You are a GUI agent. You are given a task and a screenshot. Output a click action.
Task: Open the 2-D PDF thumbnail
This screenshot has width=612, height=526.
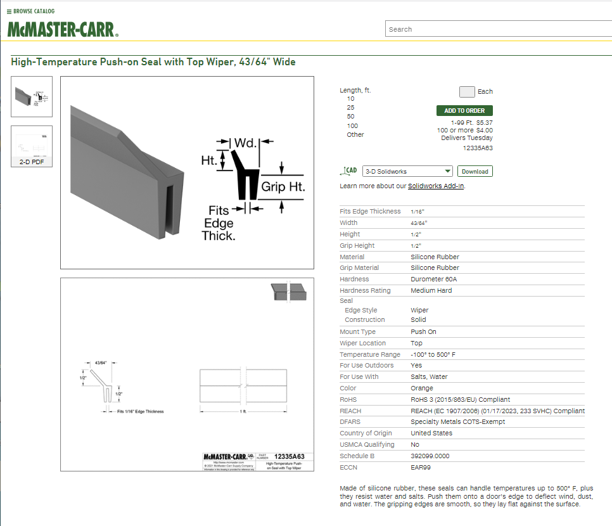coord(32,146)
